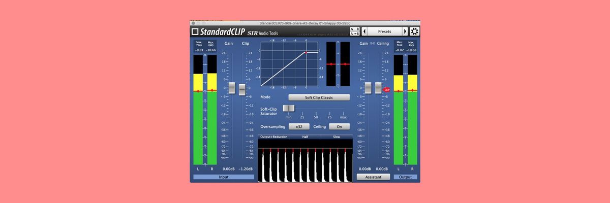Click the SIR Audio Tools logo
610x203 pixels.
point(263,32)
